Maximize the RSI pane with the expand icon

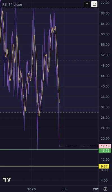(x=94, y=5)
